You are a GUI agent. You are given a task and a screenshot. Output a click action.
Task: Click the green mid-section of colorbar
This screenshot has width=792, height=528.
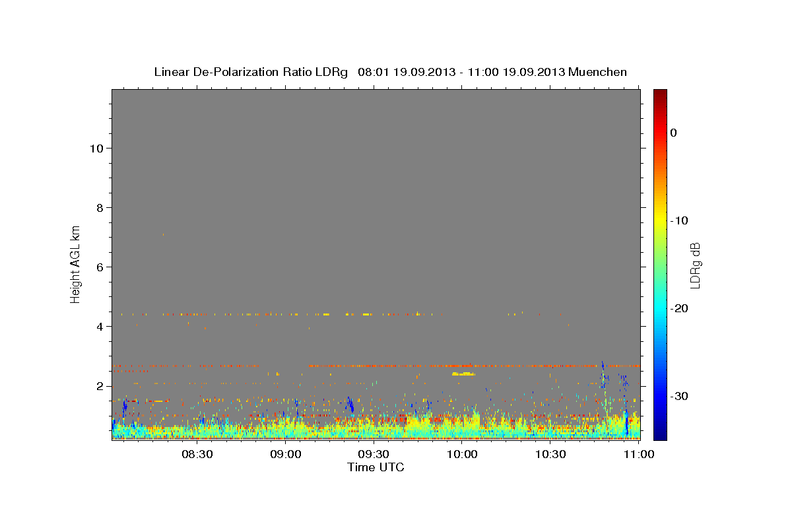[660, 265]
